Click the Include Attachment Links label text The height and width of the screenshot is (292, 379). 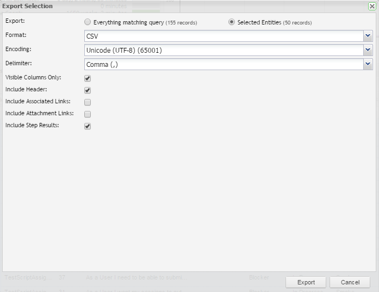click(39, 114)
